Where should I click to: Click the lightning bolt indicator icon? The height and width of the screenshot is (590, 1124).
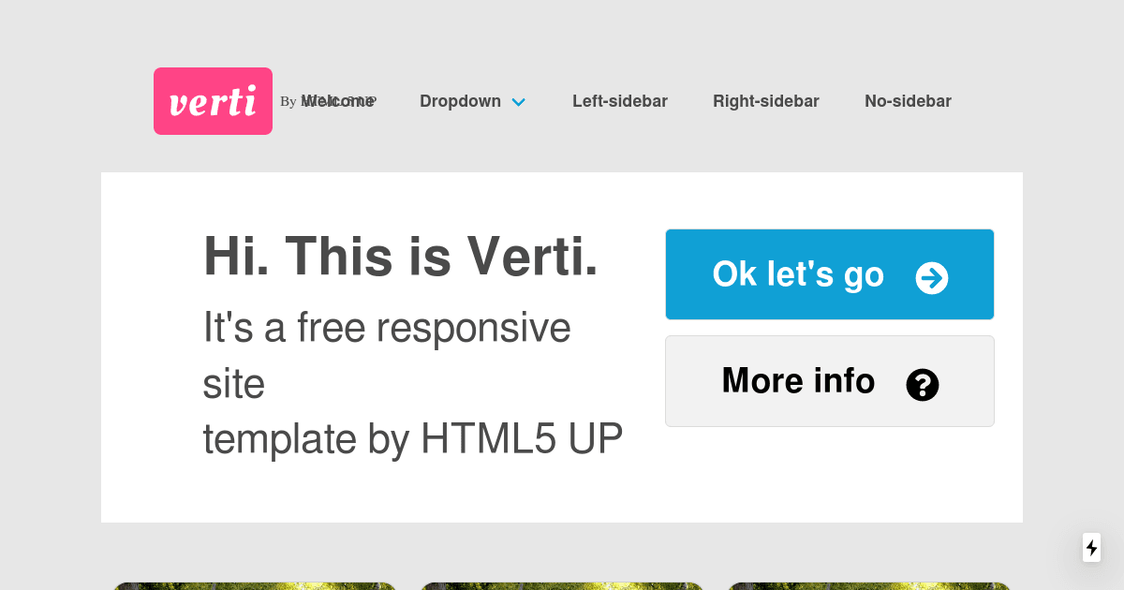pyautogui.click(x=1091, y=548)
